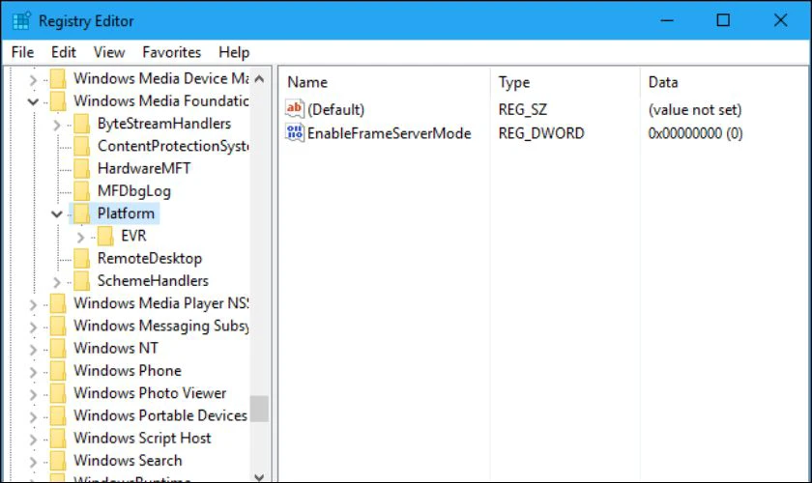The width and height of the screenshot is (812, 483).
Task: Click the Windows Media Device Manager folder icon
Action: coord(58,78)
